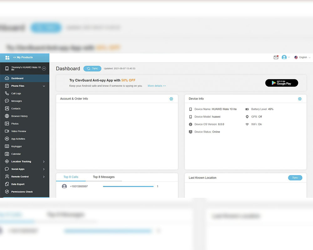This screenshot has width=313, height=250.
Task: Open the mail envelope notifications icon
Action: pos(276,57)
